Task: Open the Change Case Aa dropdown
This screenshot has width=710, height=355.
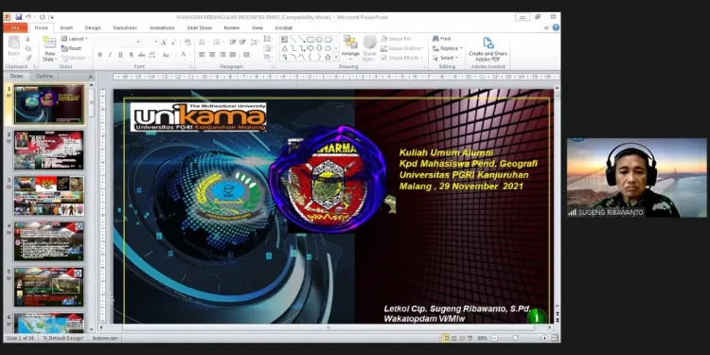Action: point(167,54)
